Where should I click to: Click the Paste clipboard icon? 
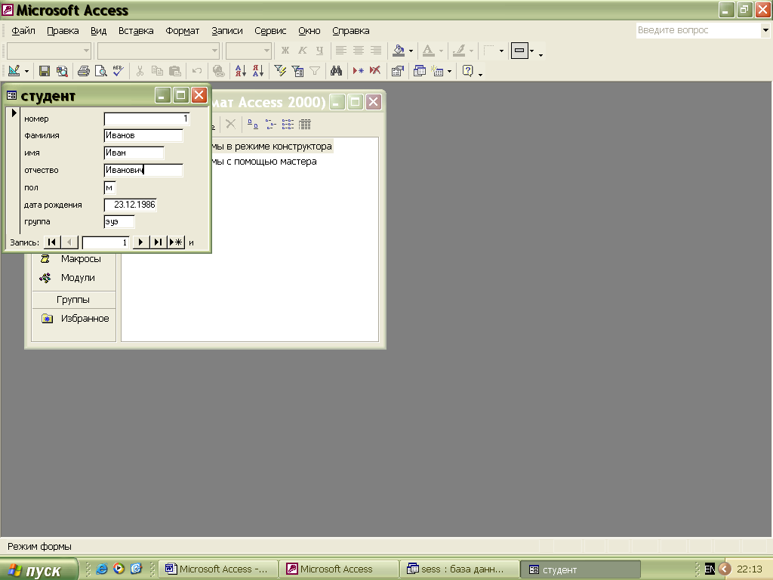[x=175, y=71]
